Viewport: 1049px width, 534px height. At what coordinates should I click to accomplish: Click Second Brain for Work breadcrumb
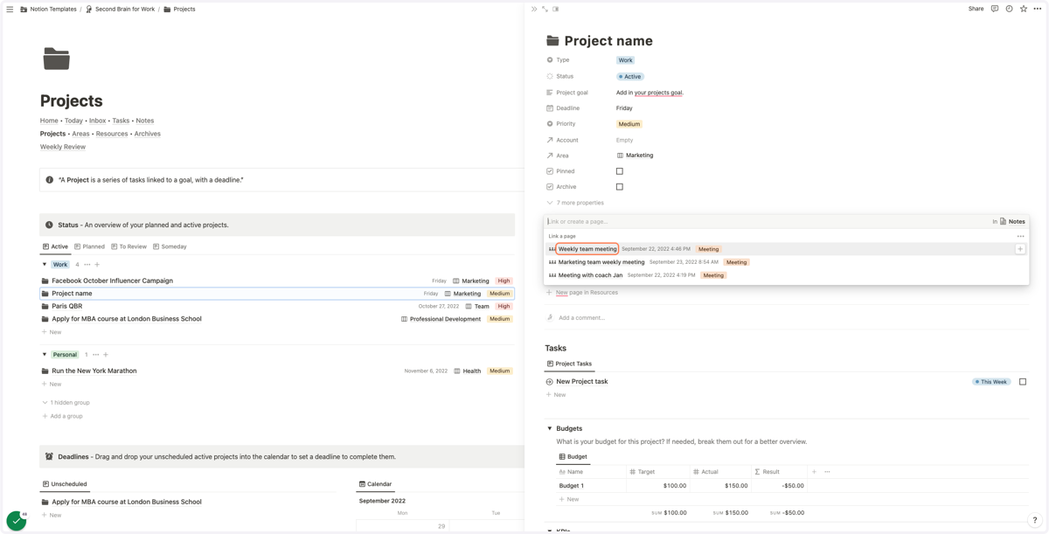pyautogui.click(x=120, y=9)
